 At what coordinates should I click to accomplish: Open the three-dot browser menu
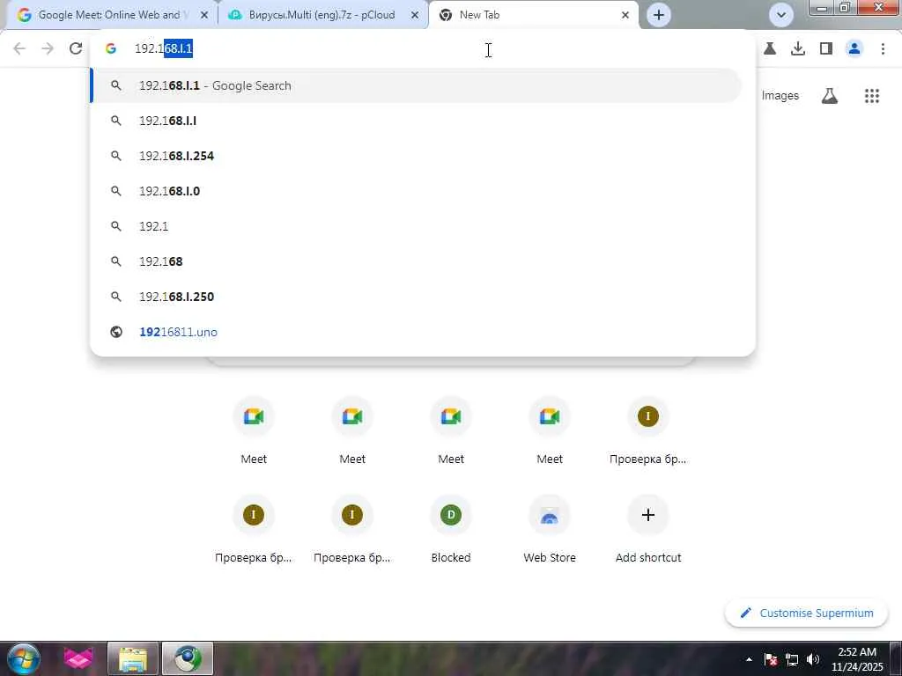click(883, 49)
